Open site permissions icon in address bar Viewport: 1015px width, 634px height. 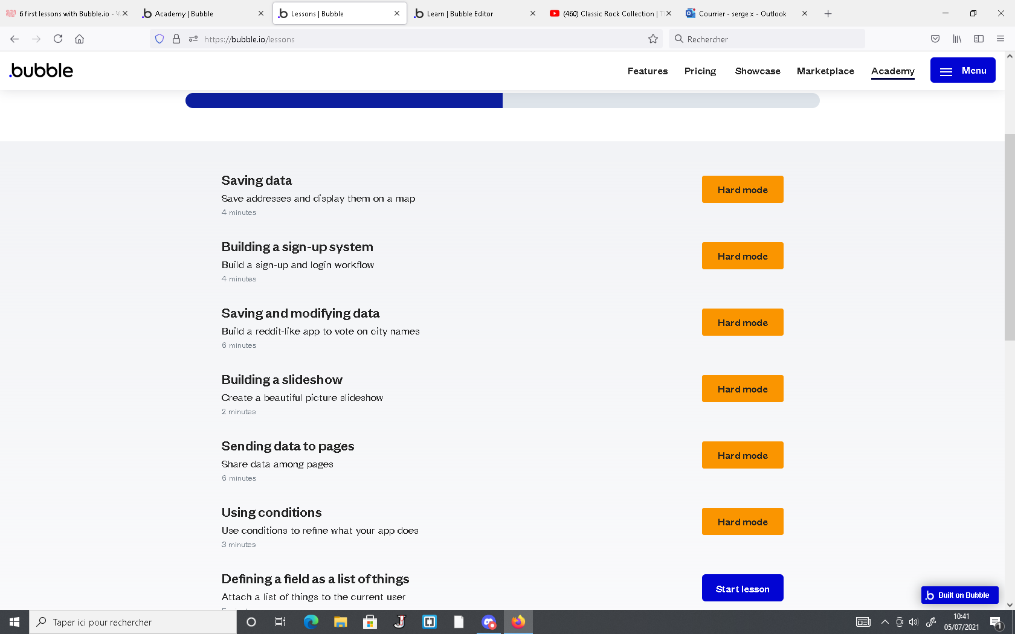click(x=193, y=39)
